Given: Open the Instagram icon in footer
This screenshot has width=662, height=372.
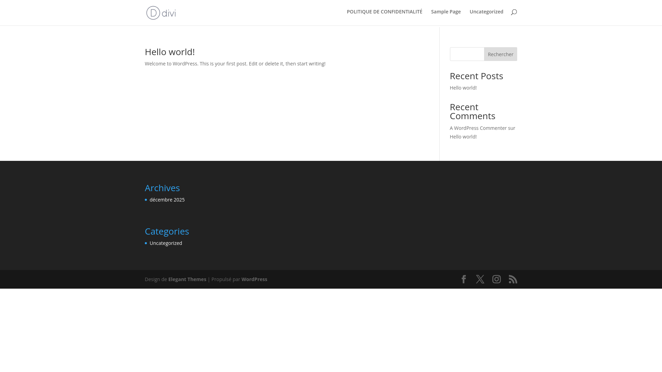Looking at the screenshot, I should pos(496,279).
